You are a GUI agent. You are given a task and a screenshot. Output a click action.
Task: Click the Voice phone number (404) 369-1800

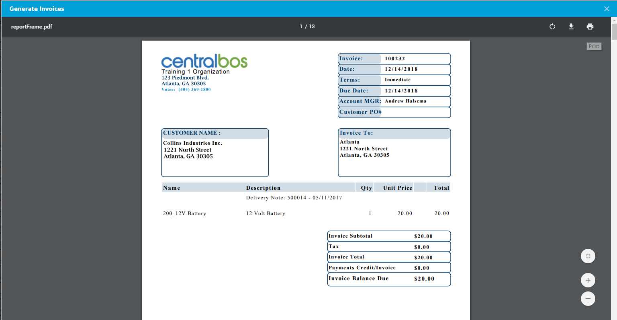194,90
